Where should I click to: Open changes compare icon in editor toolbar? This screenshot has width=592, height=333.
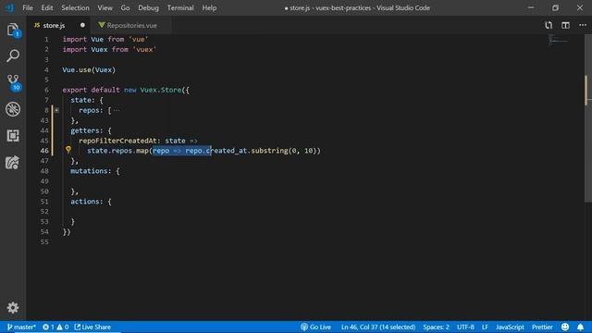tap(549, 25)
